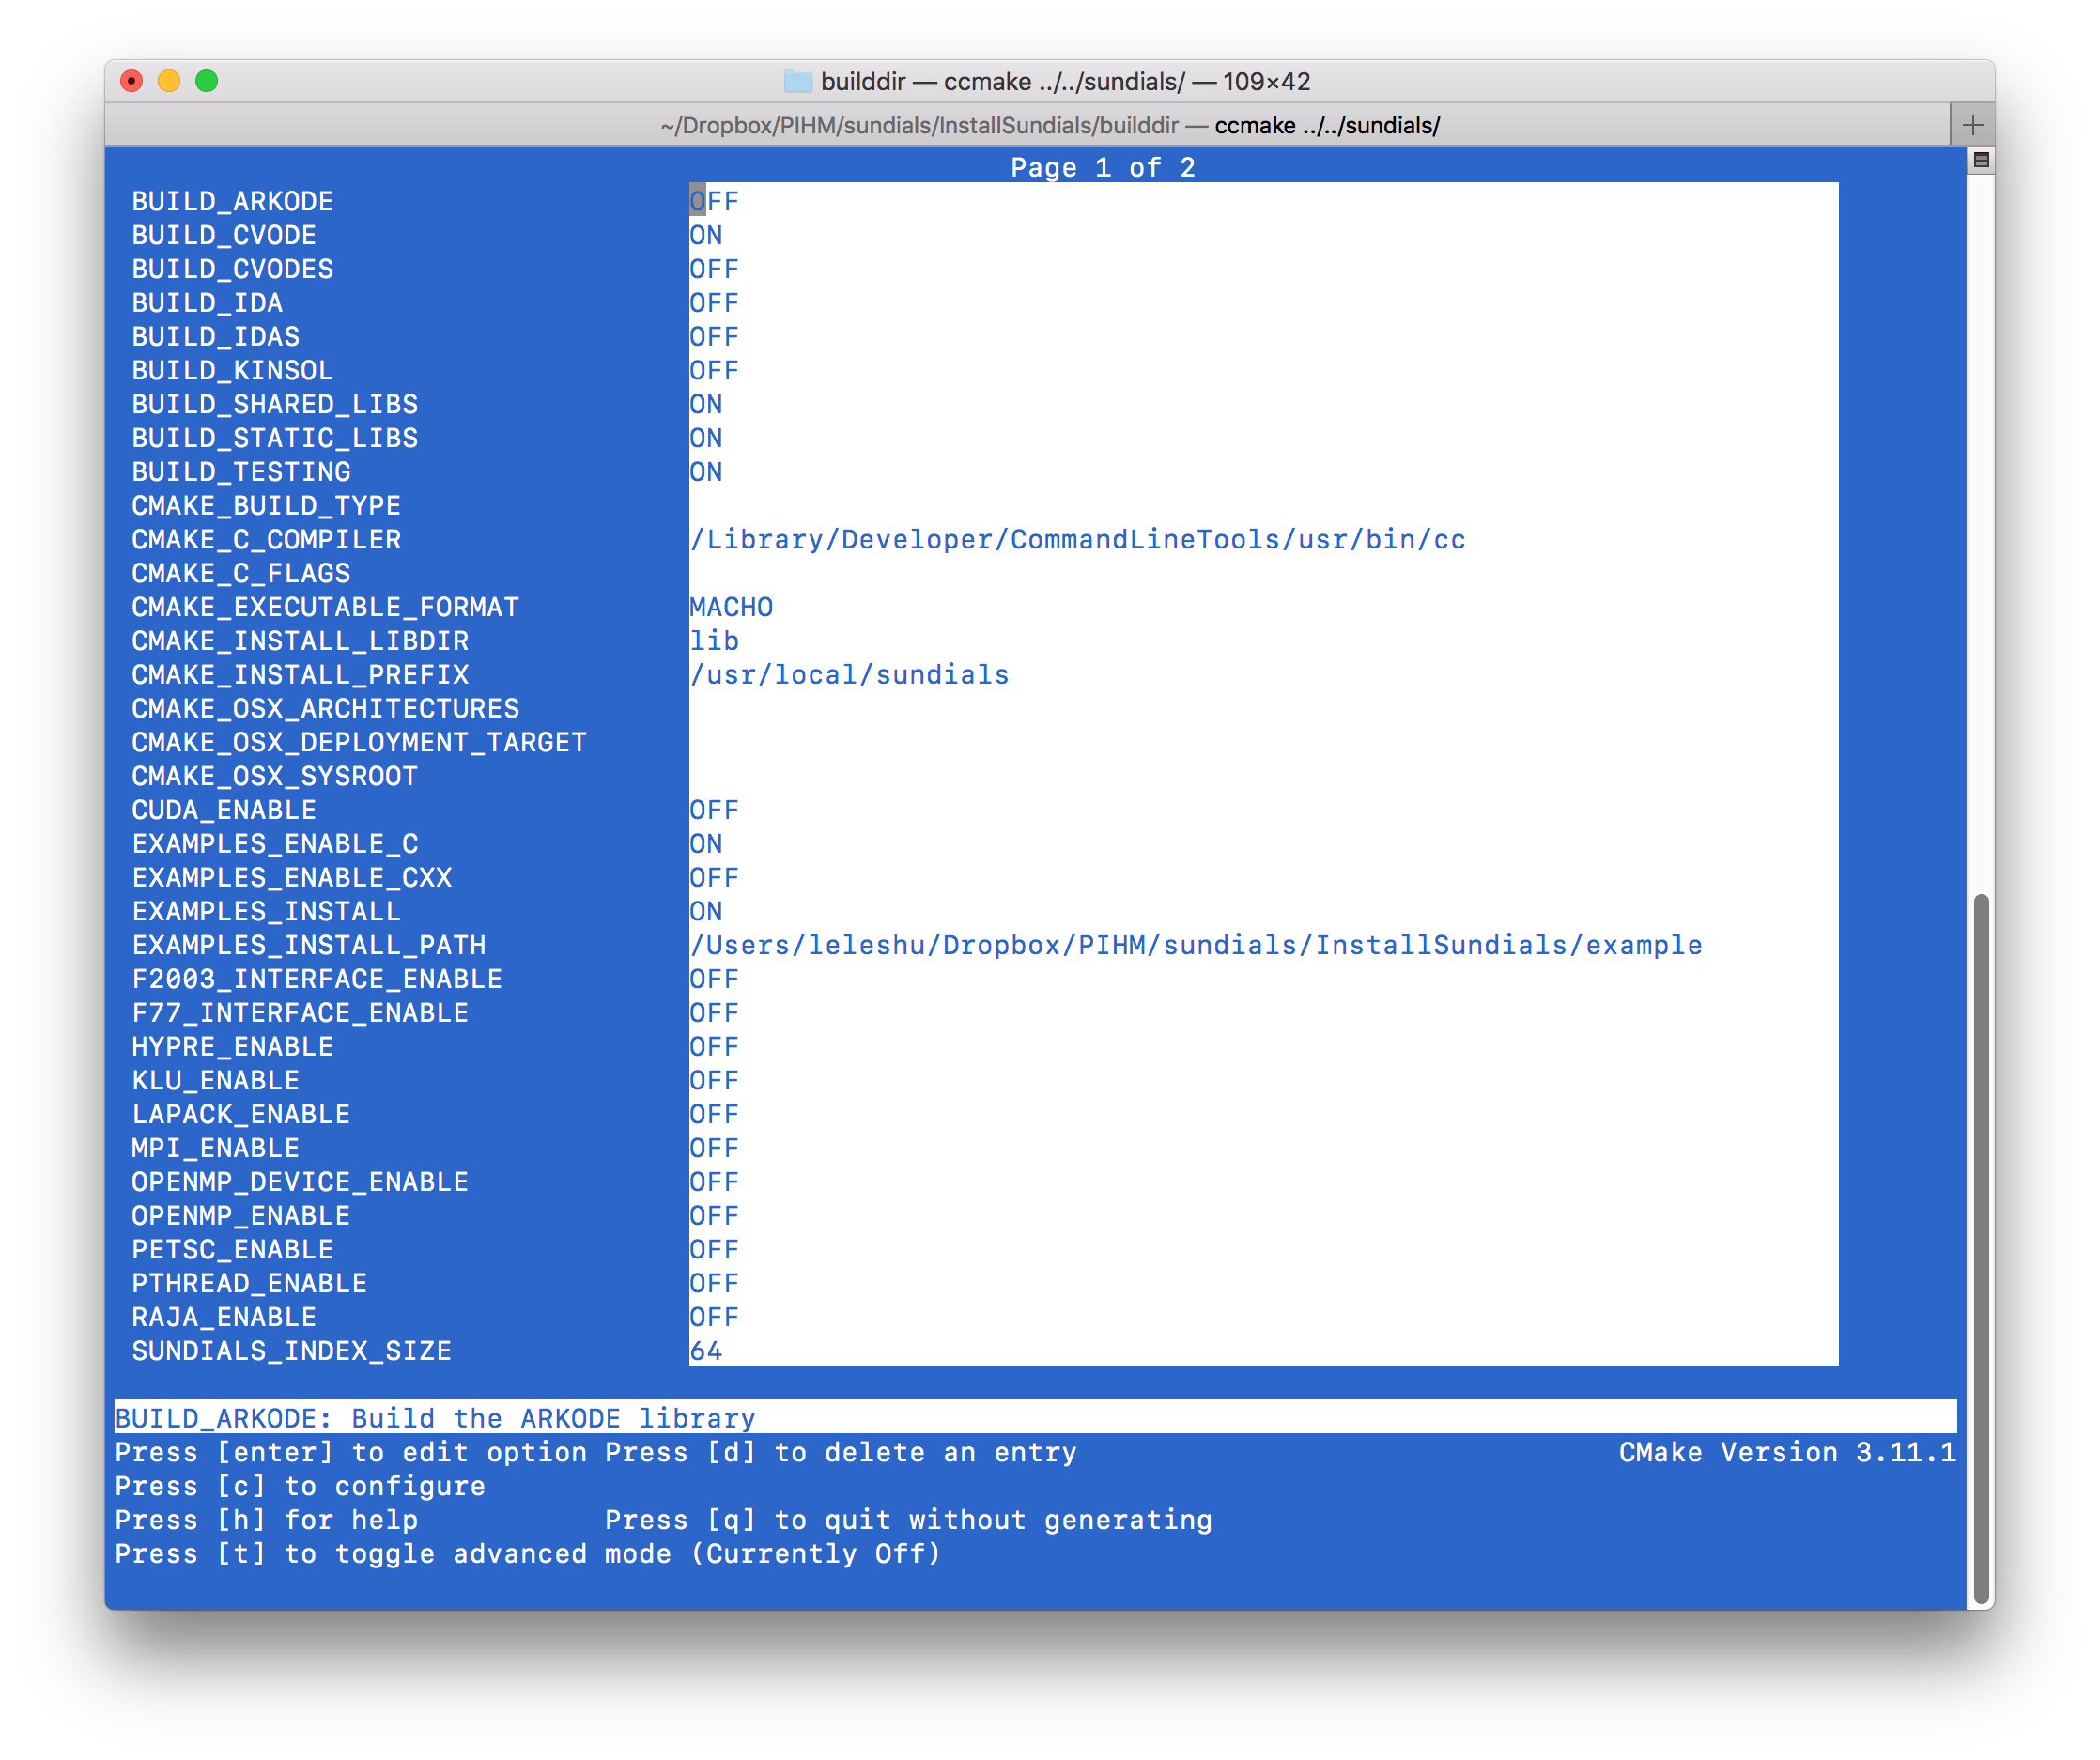The width and height of the screenshot is (2100, 1760).
Task: Click the green zoom traffic light
Action: point(208,81)
